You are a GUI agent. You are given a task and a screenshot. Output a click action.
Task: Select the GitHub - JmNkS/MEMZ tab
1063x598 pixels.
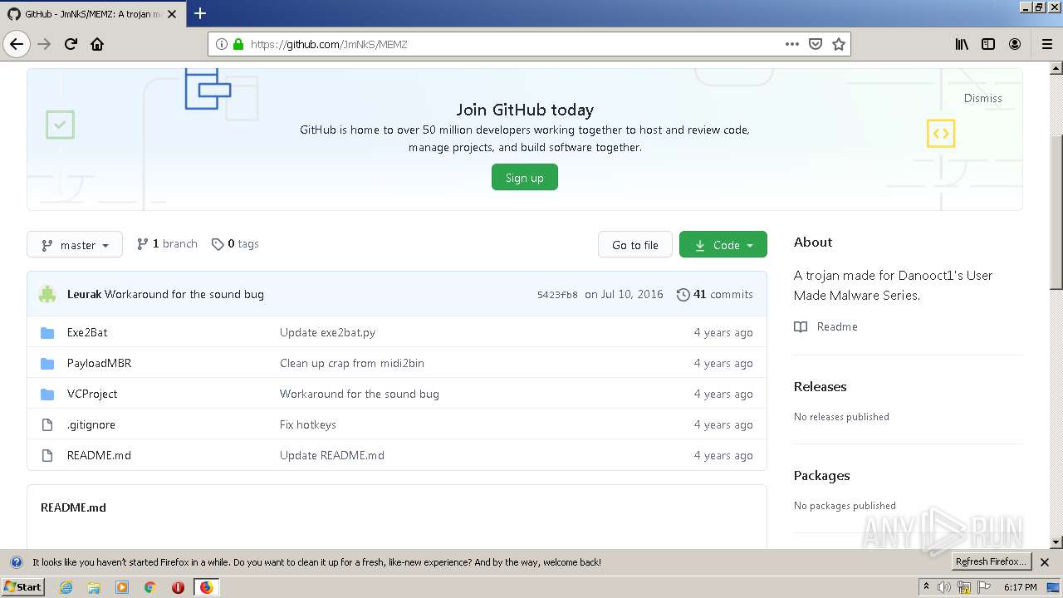91,14
